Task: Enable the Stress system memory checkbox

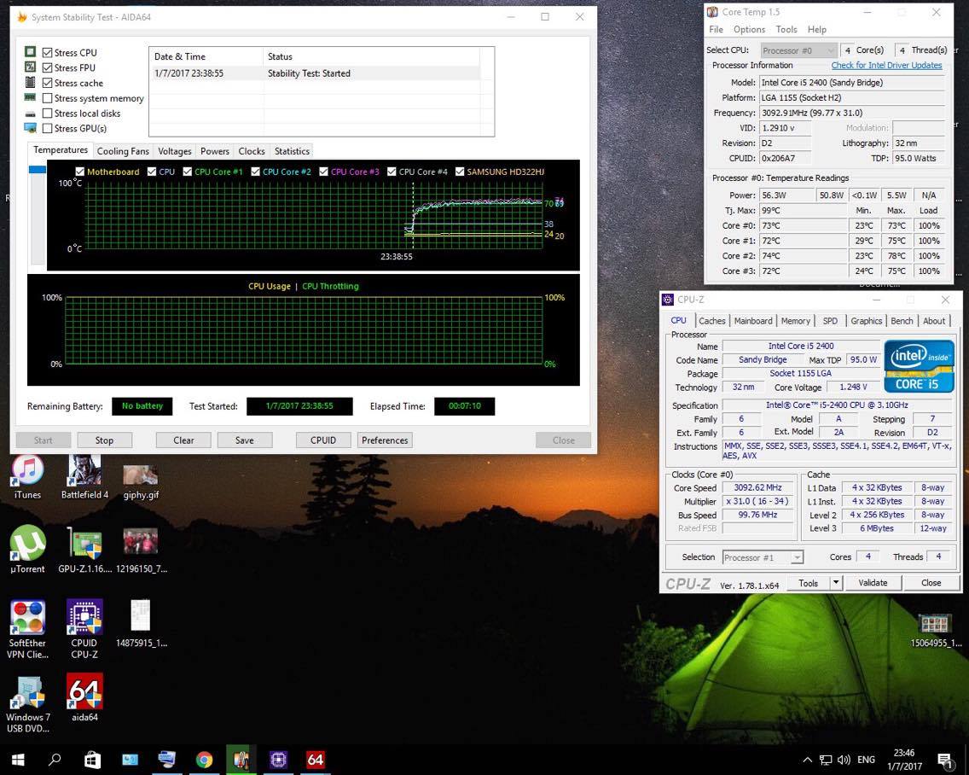Action: 48,98
